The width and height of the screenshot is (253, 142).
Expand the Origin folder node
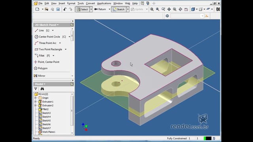point(36,98)
